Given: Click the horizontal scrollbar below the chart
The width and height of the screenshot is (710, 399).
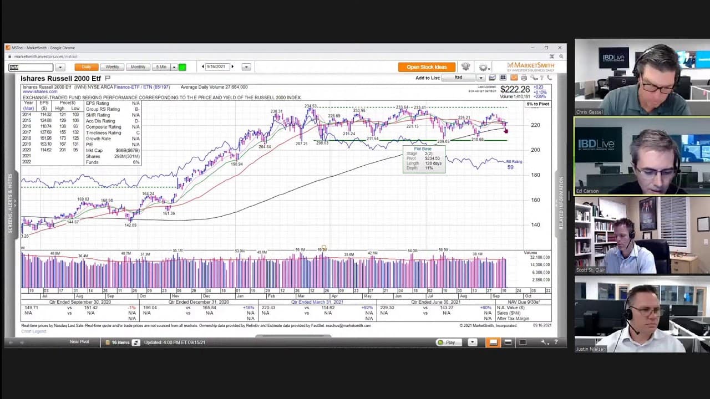Looking at the screenshot, I should point(293,336).
